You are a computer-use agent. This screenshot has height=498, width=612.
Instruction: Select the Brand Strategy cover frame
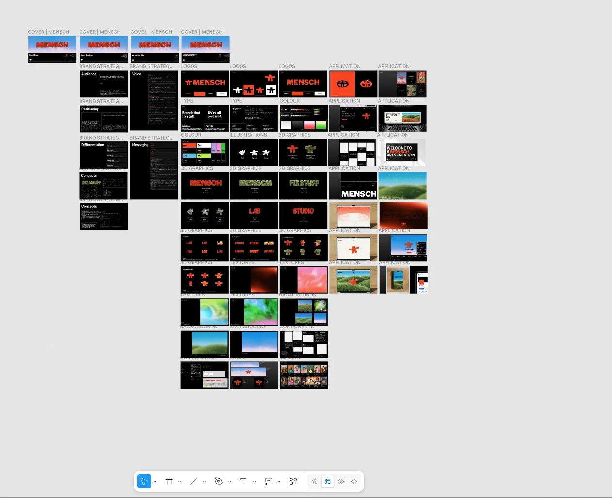(103, 49)
